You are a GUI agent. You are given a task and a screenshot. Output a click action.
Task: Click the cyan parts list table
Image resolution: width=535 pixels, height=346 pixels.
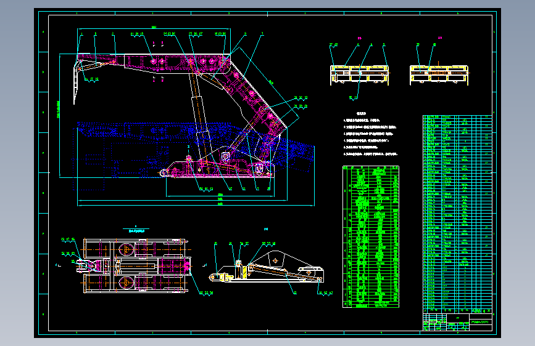(x=457, y=214)
